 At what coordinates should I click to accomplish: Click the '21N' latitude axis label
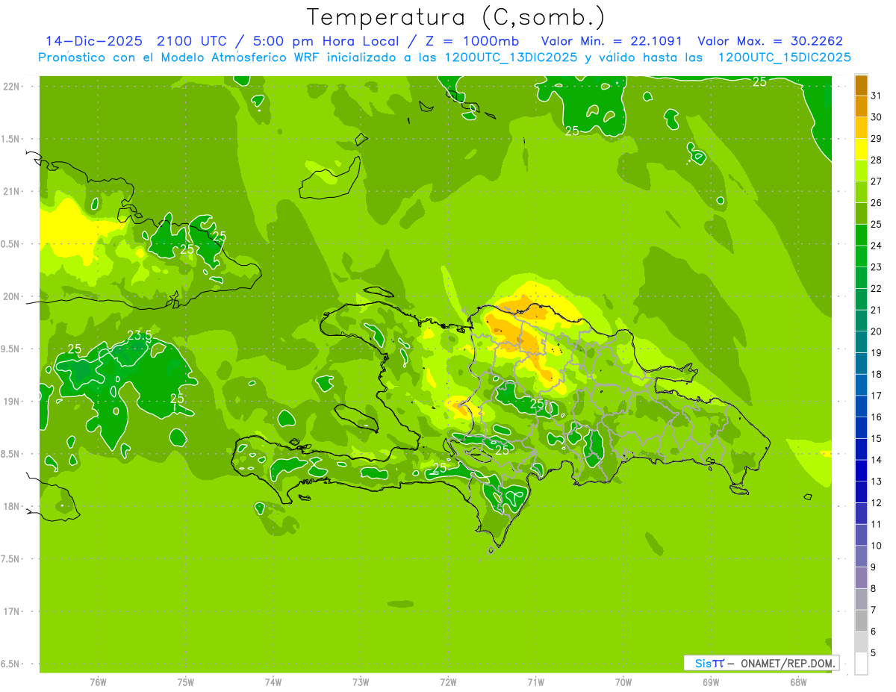(x=11, y=191)
